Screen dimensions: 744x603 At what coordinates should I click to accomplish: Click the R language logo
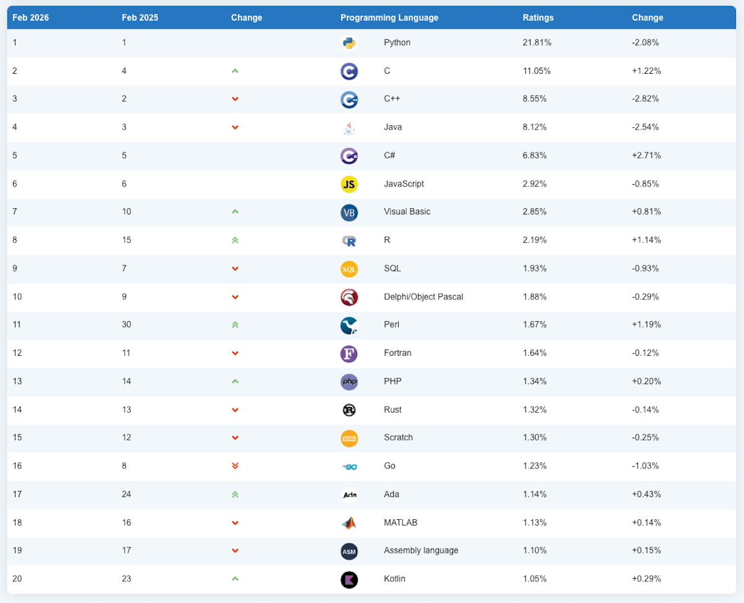point(349,240)
